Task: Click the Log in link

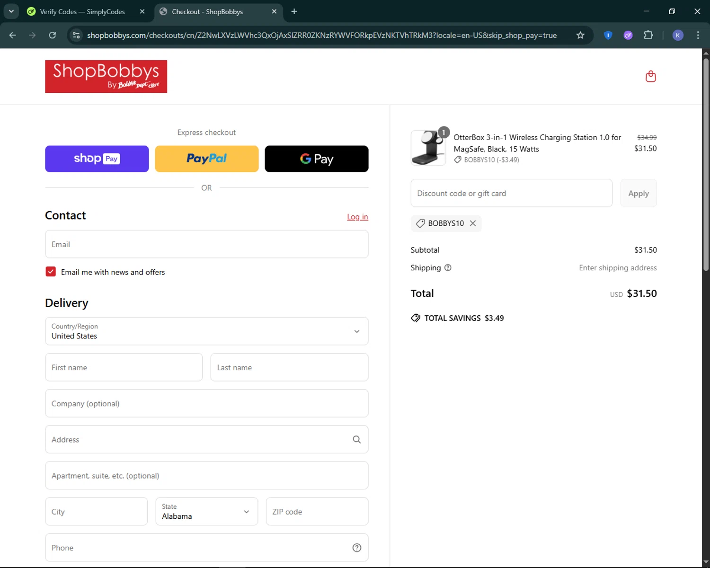Action: tap(357, 217)
